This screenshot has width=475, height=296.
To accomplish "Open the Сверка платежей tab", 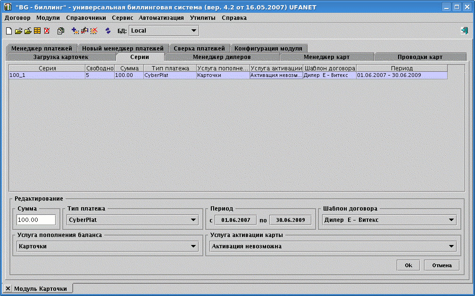I will pos(199,49).
